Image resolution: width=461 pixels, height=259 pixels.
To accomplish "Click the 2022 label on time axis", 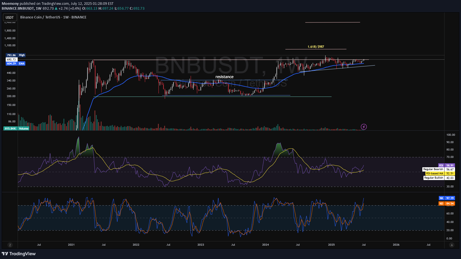I will click(136, 245).
